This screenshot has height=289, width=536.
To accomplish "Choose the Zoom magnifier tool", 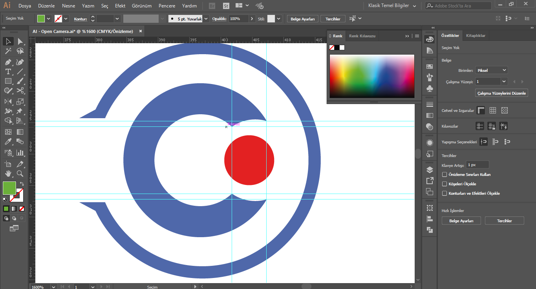I will [x=20, y=173].
